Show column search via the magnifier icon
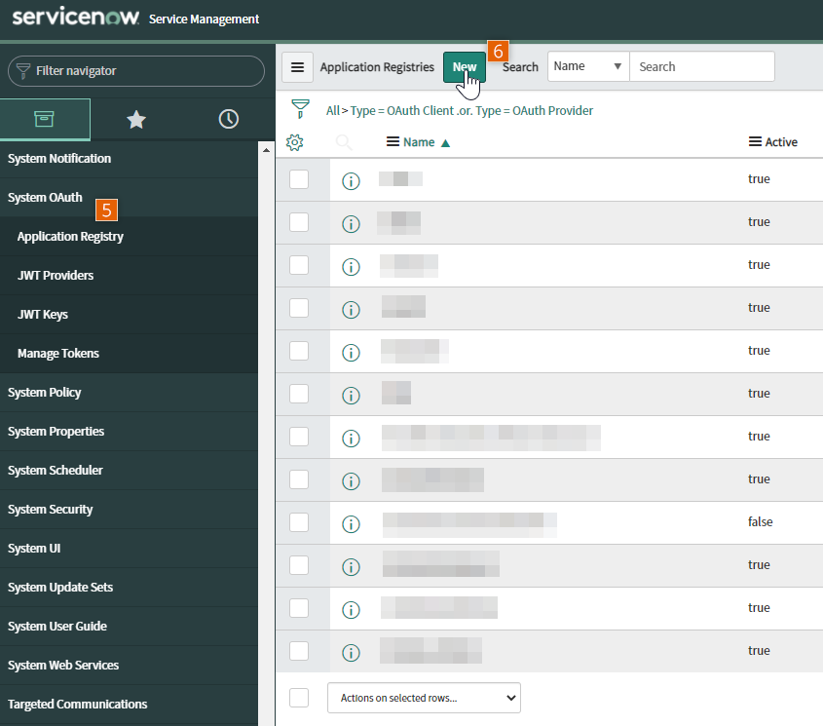823x726 pixels. tap(344, 142)
